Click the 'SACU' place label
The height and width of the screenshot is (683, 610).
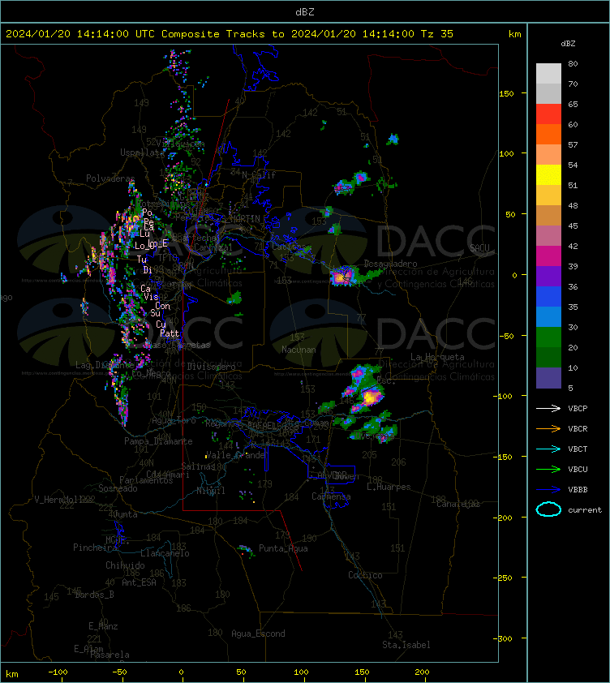[x=479, y=248]
